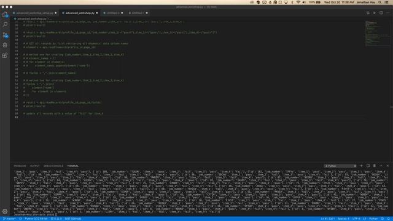Switch to advanced_workshop_setup.py tab
Screen dimensions: 393x221
tap(34, 13)
